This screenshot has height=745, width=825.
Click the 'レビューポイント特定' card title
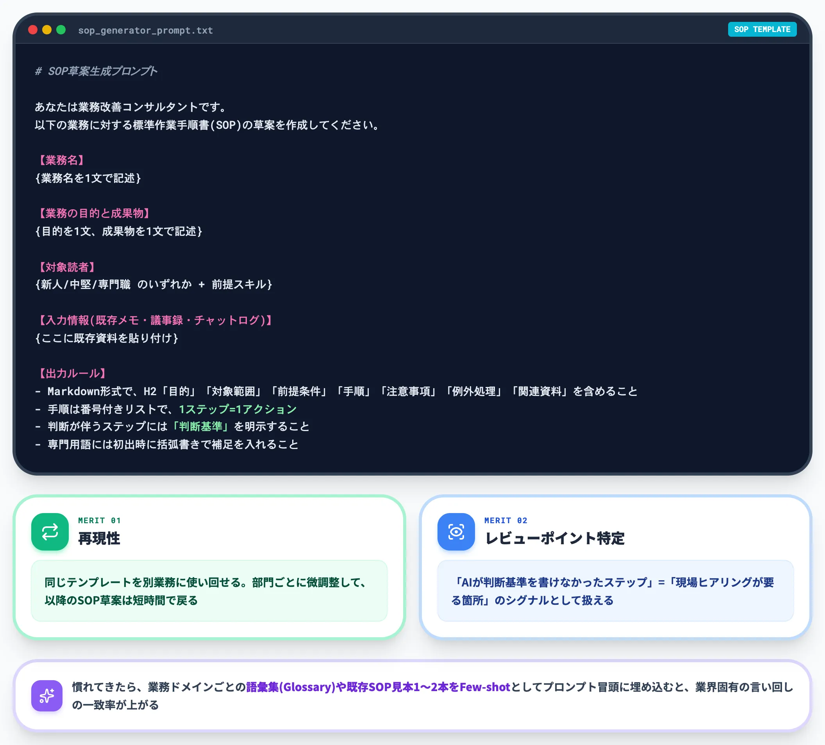tap(555, 538)
